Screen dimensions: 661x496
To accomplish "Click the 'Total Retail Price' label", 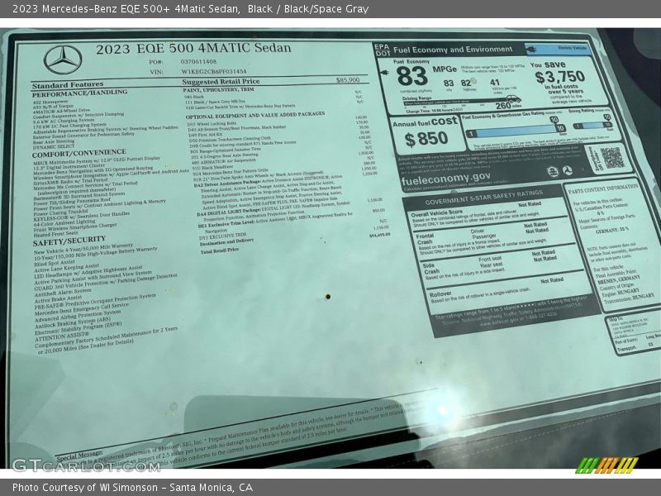I will coord(220,250).
